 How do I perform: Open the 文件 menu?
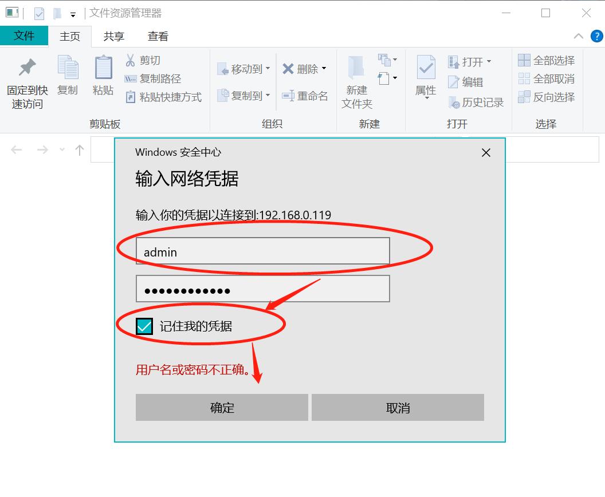click(x=24, y=35)
